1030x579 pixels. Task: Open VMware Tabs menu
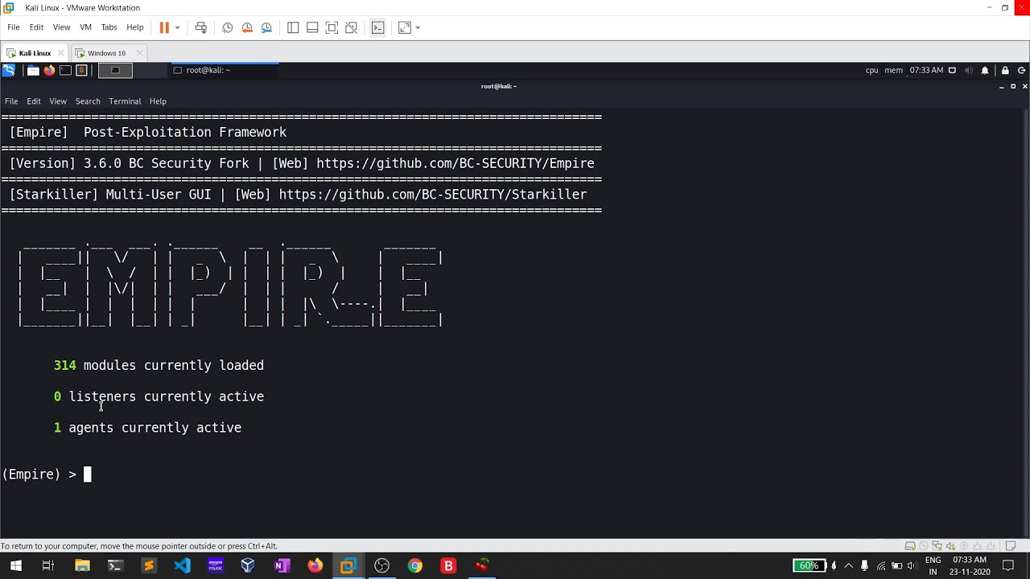point(109,27)
